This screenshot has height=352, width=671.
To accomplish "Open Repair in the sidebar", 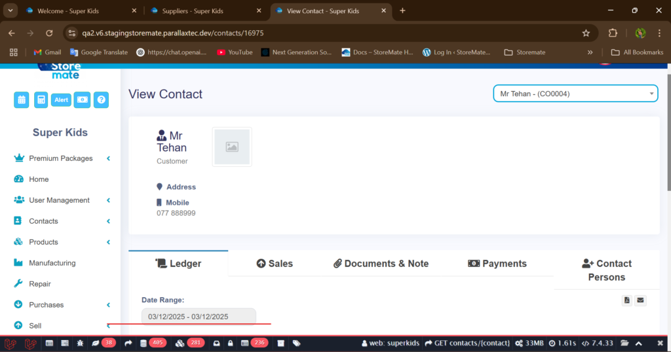I will [x=40, y=284].
